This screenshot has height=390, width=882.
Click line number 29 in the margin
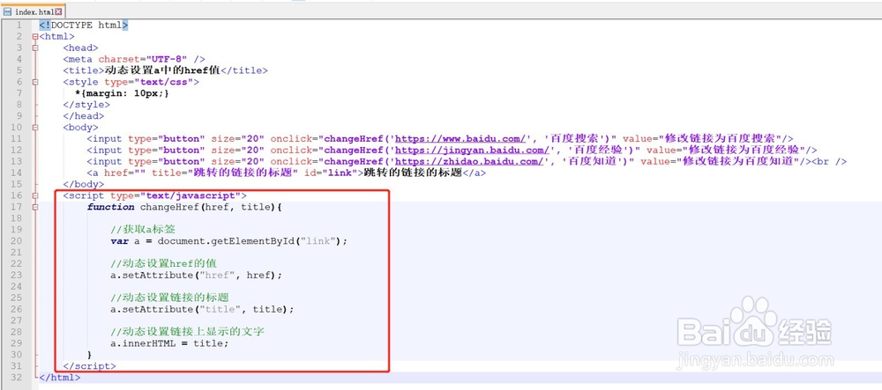tap(17, 343)
